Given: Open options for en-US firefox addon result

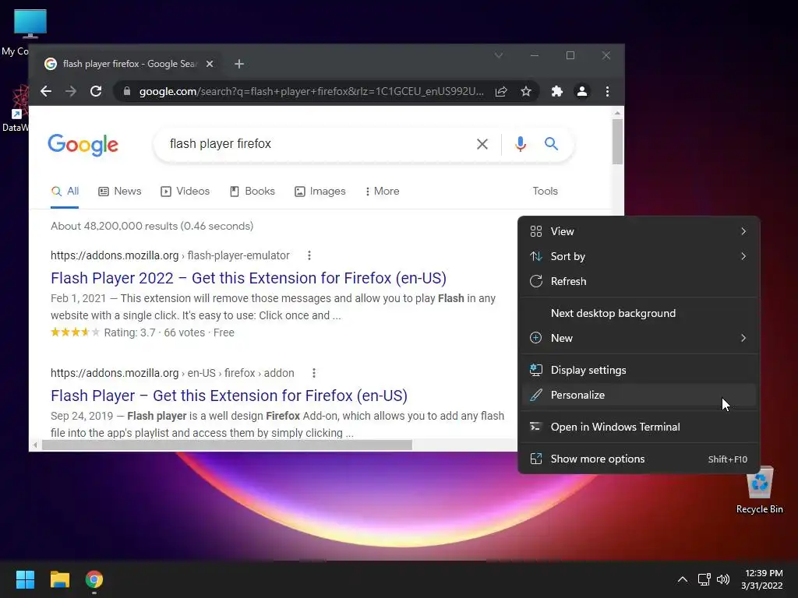Looking at the screenshot, I should pyautogui.click(x=313, y=373).
